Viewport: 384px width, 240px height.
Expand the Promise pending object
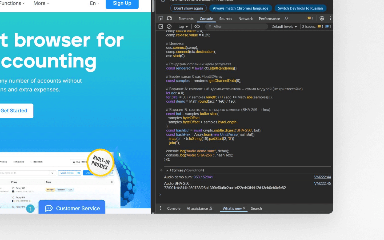(167, 170)
